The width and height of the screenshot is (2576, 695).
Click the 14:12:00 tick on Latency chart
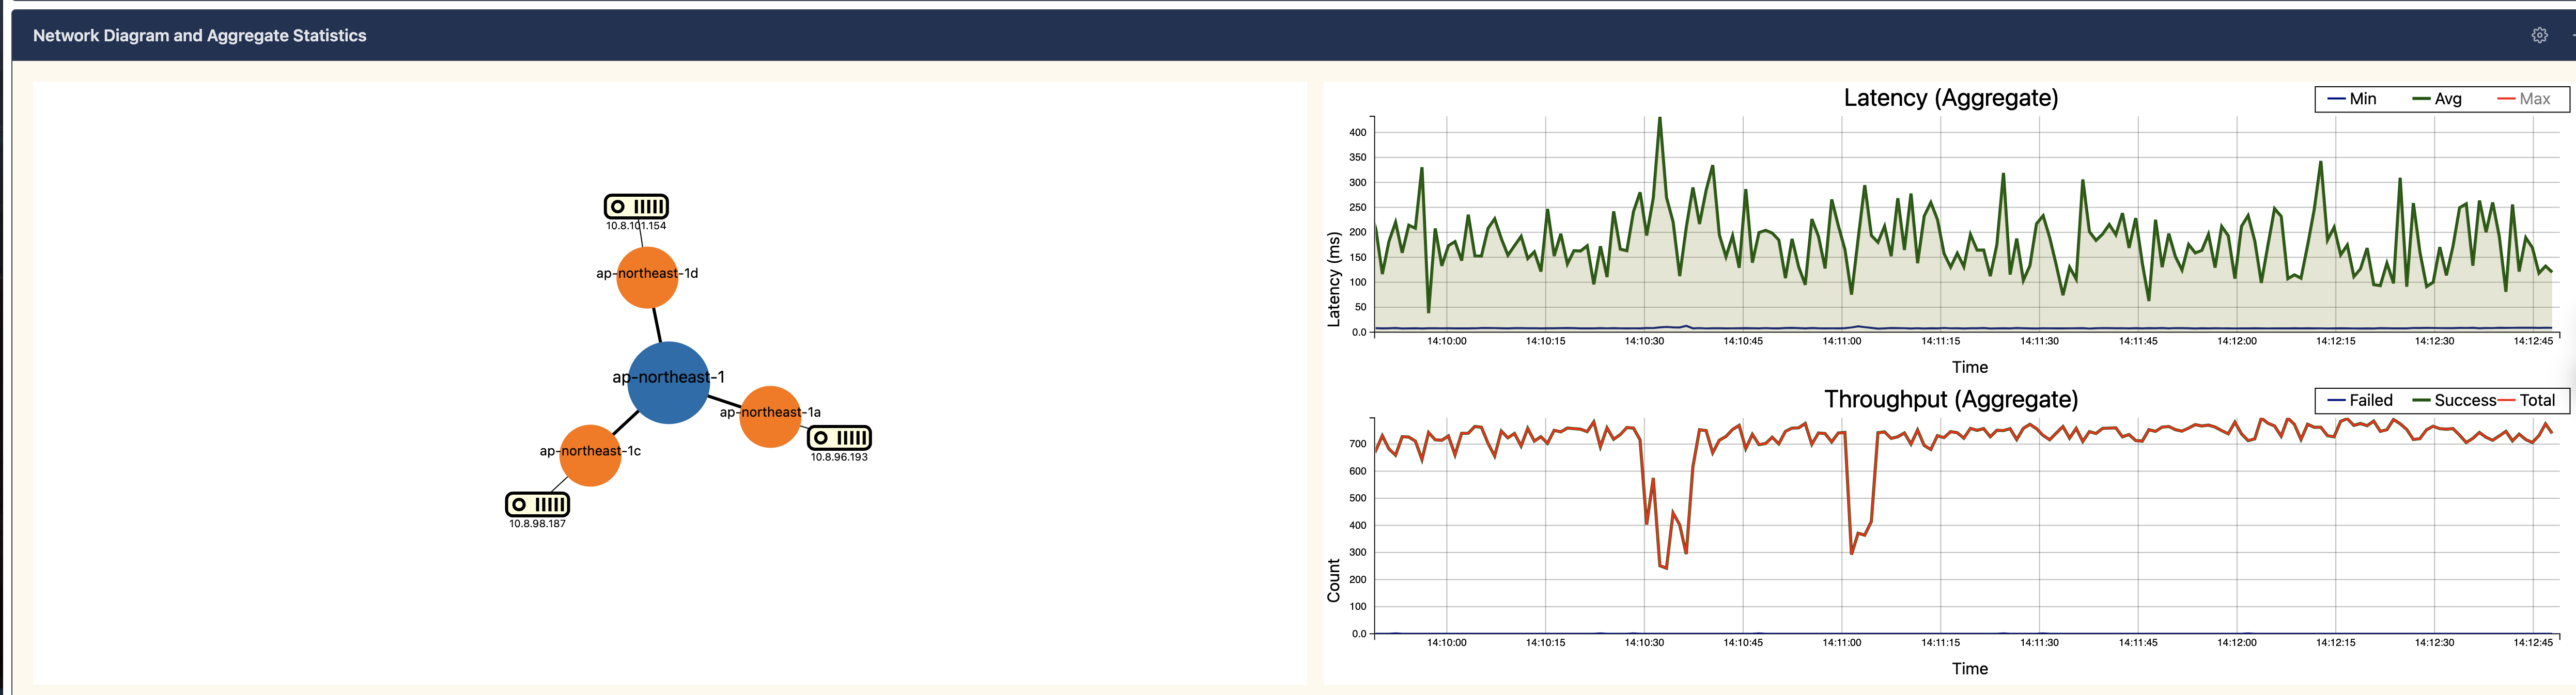coord(2236,341)
